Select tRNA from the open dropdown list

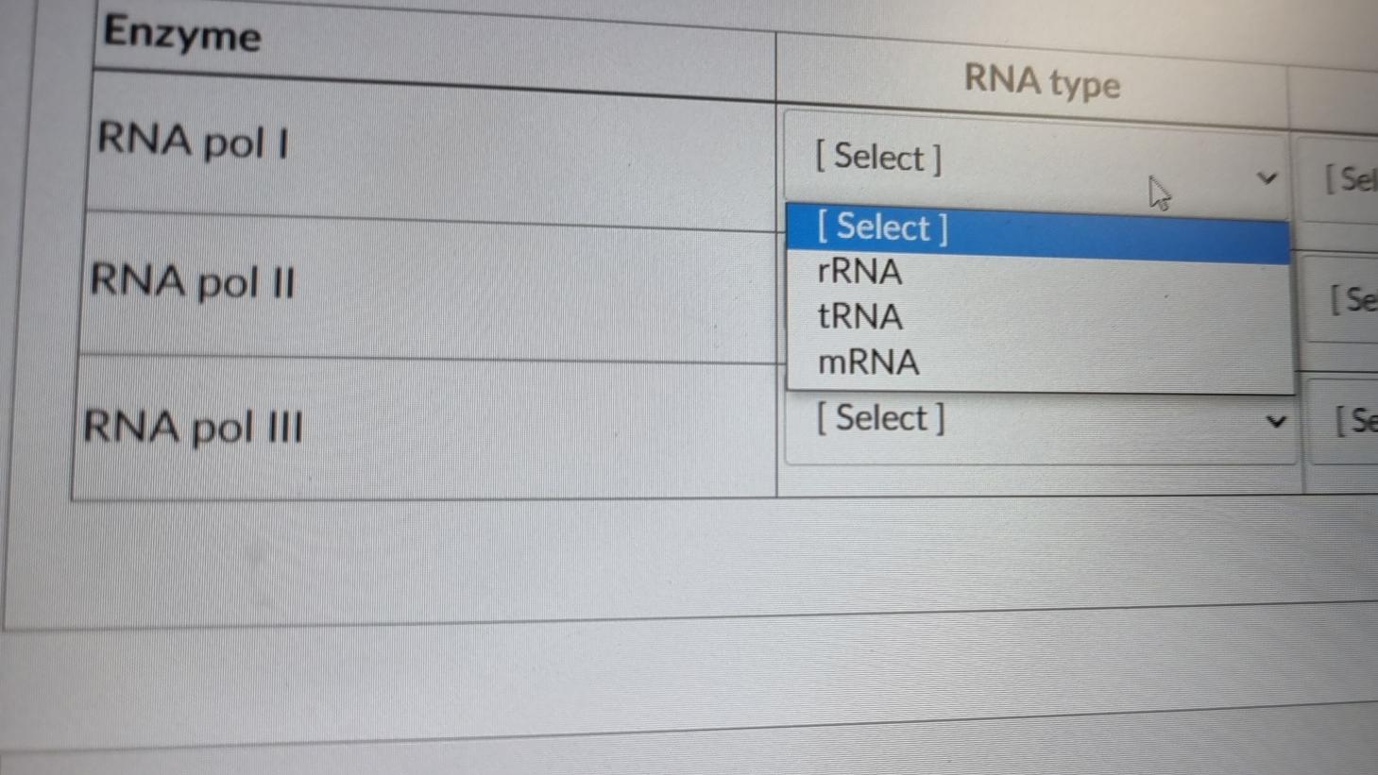[x=859, y=316]
